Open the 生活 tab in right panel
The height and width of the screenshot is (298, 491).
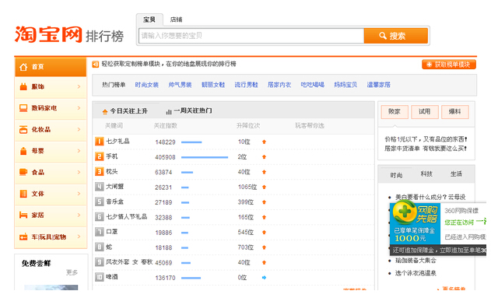[456, 174]
